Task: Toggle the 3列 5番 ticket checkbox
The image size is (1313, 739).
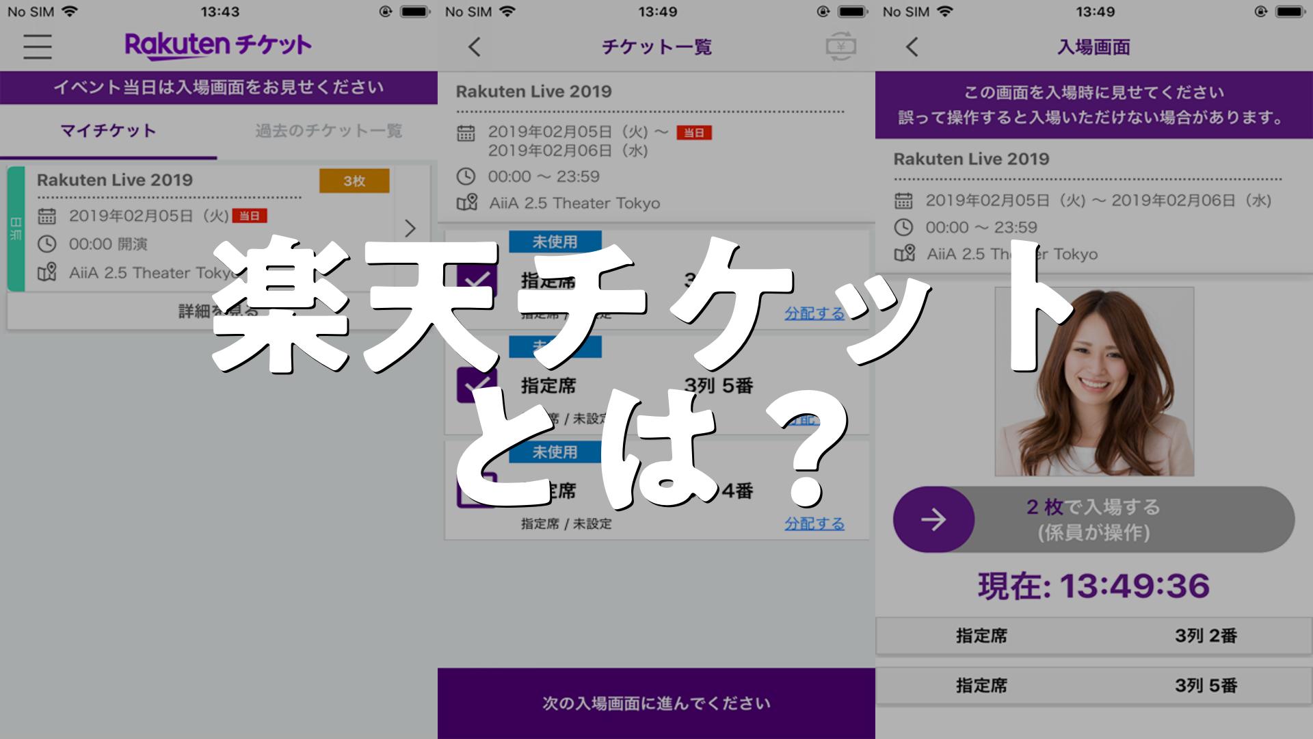Action: pos(477,385)
